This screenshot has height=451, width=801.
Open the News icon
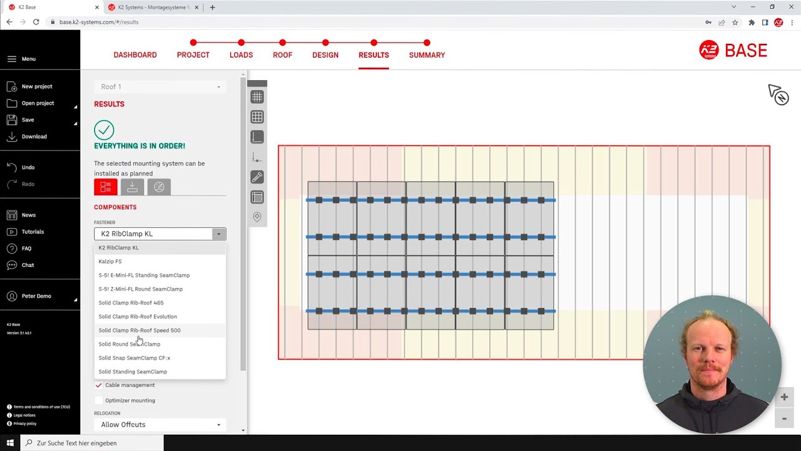click(12, 215)
